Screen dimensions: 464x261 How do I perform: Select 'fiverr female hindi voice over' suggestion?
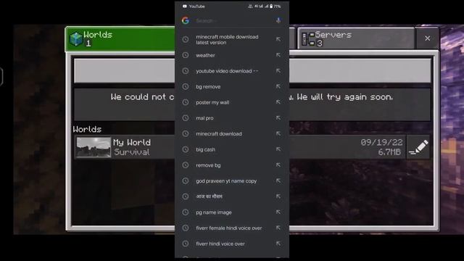pos(229,228)
